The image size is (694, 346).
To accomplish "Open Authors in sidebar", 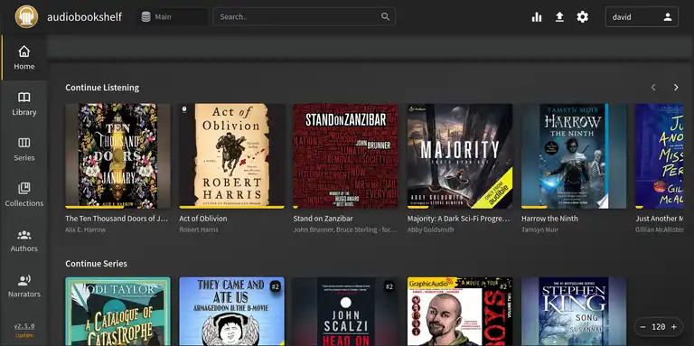I will (x=23, y=240).
